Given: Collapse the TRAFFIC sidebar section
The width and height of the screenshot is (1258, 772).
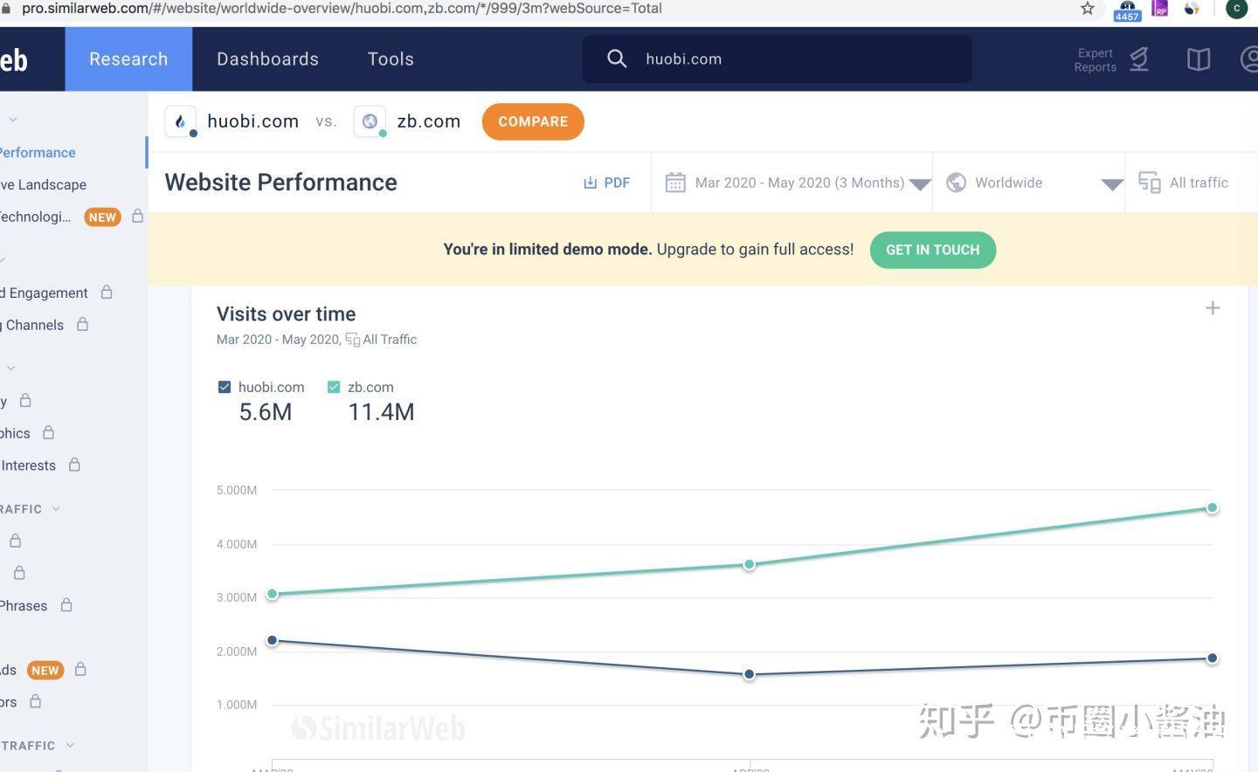Looking at the screenshot, I should coord(71,745).
